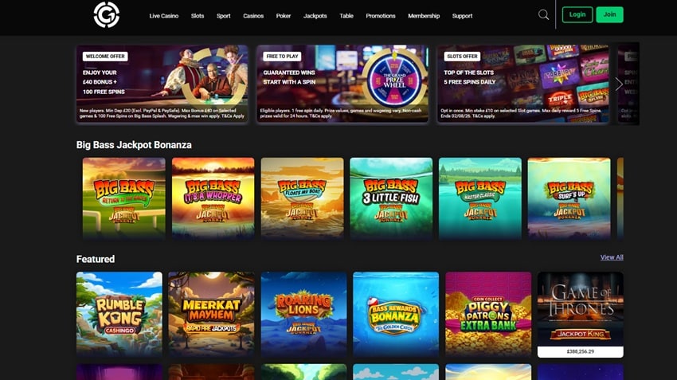Launch Big Bass It's a Whopper game
Viewport: 677px width, 380px height.
pos(213,198)
